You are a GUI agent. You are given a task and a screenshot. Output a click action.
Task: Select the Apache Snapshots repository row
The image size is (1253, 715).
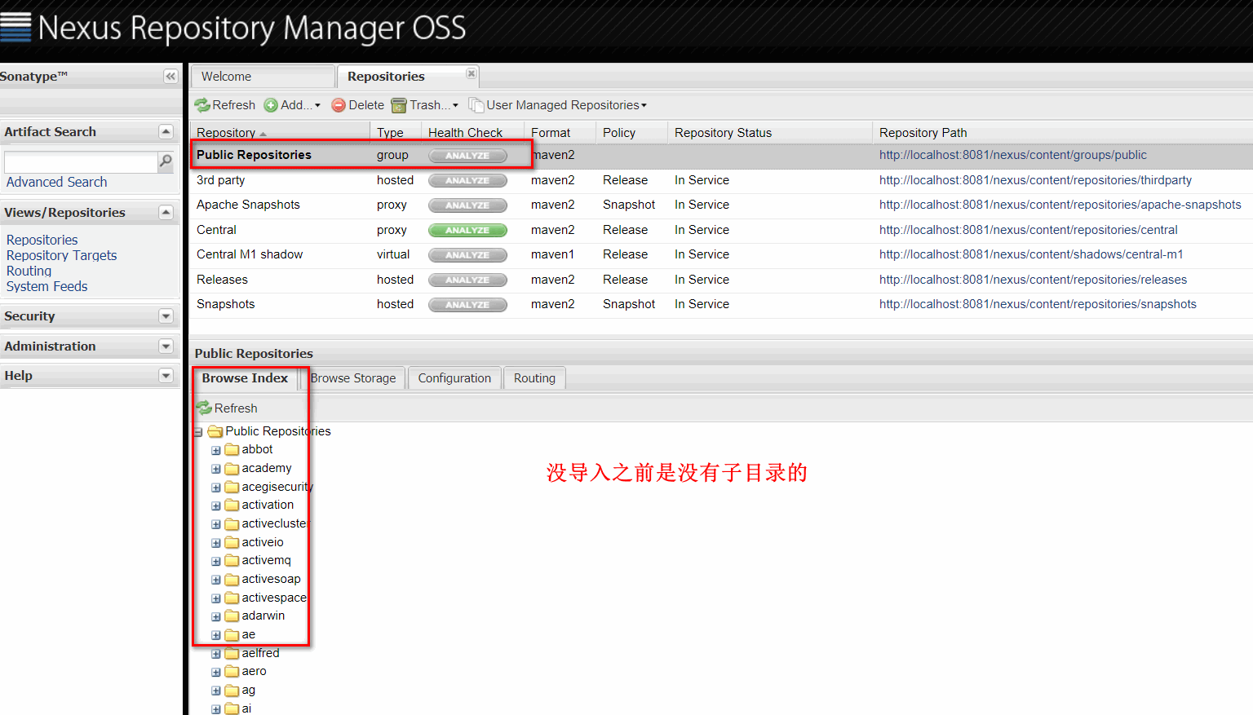[721, 205]
